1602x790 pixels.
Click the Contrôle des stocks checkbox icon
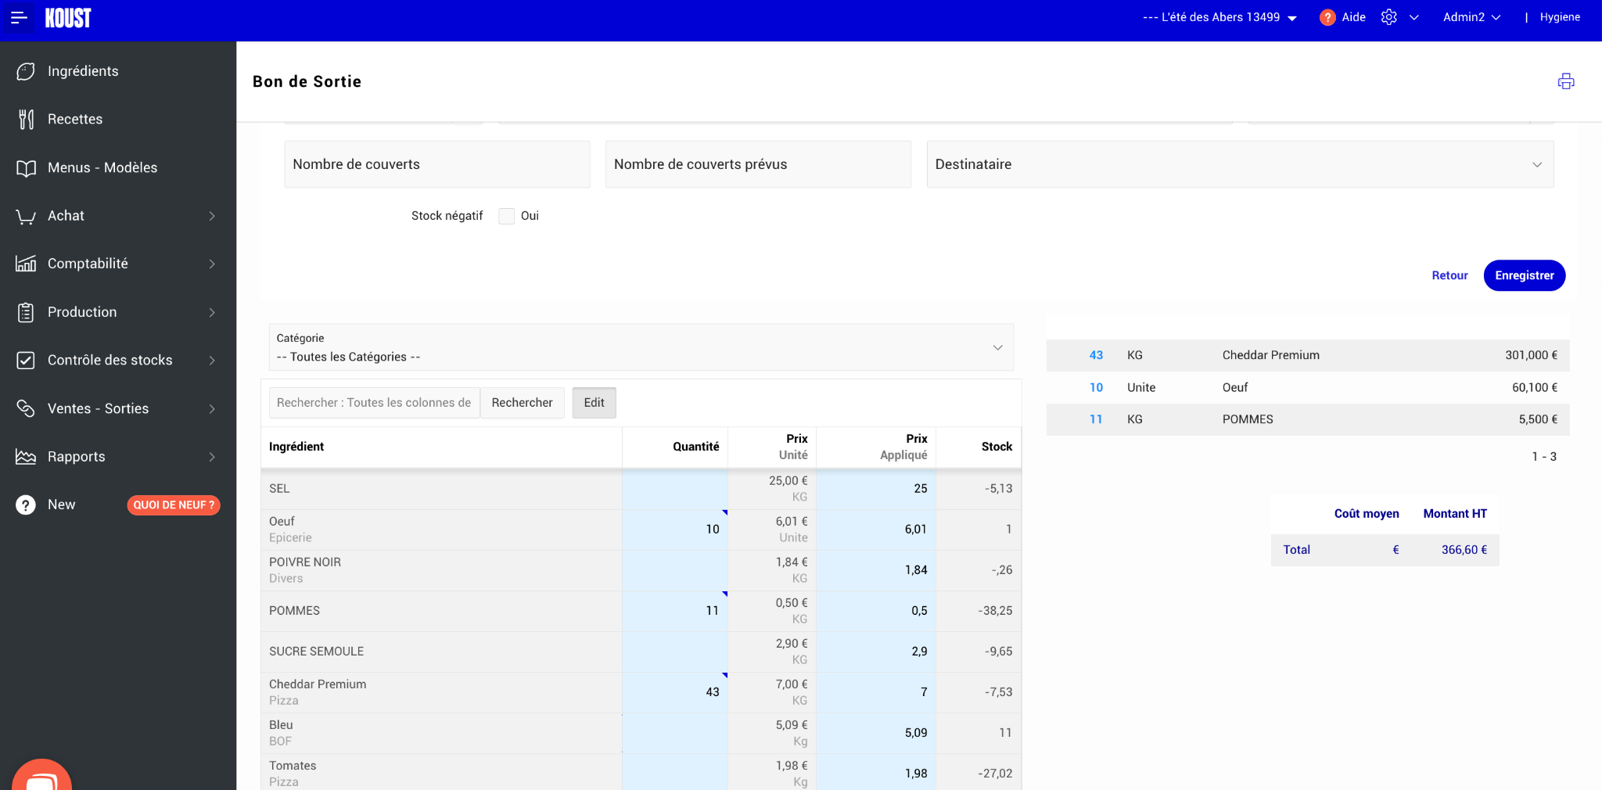click(26, 361)
